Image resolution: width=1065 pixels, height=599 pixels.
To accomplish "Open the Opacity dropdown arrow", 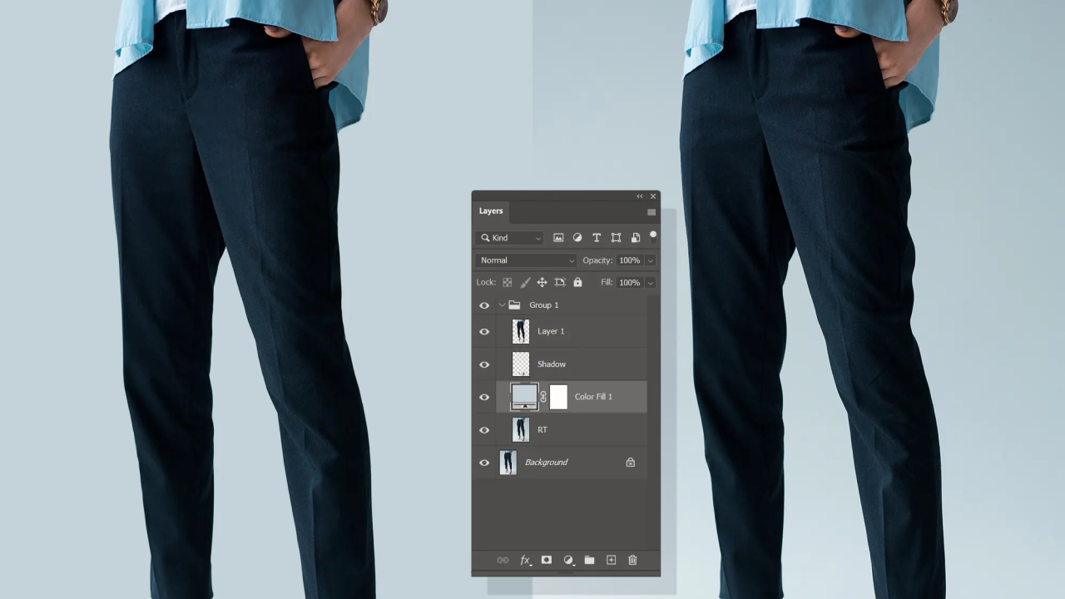I will (648, 260).
